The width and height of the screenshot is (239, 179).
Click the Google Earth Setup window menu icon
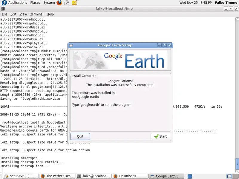coord(71,45)
